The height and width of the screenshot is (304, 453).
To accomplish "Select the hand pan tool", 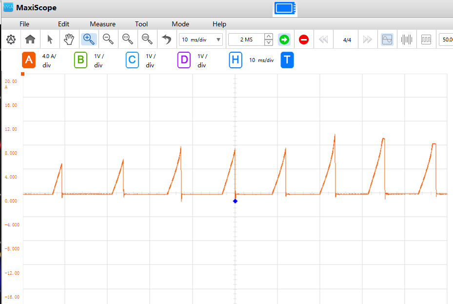I will click(69, 40).
